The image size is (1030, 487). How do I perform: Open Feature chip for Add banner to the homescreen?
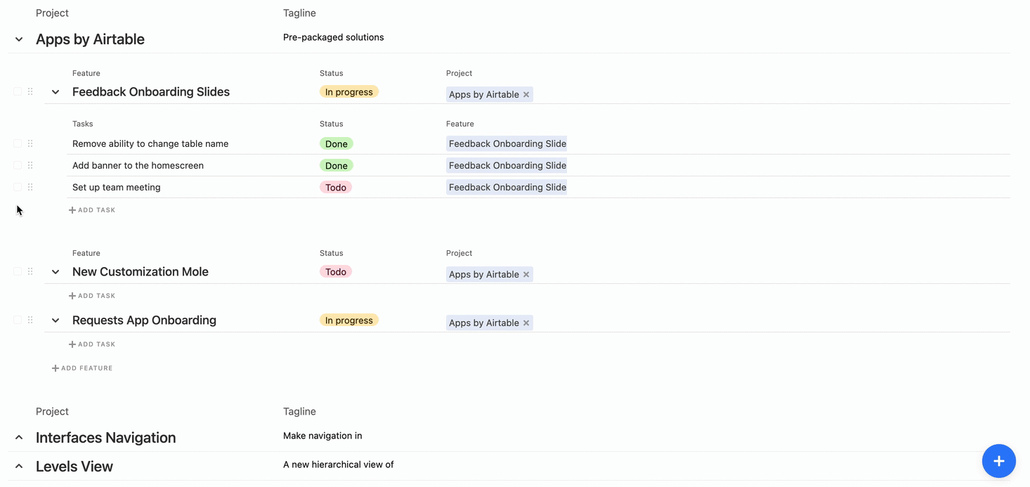[x=507, y=165]
